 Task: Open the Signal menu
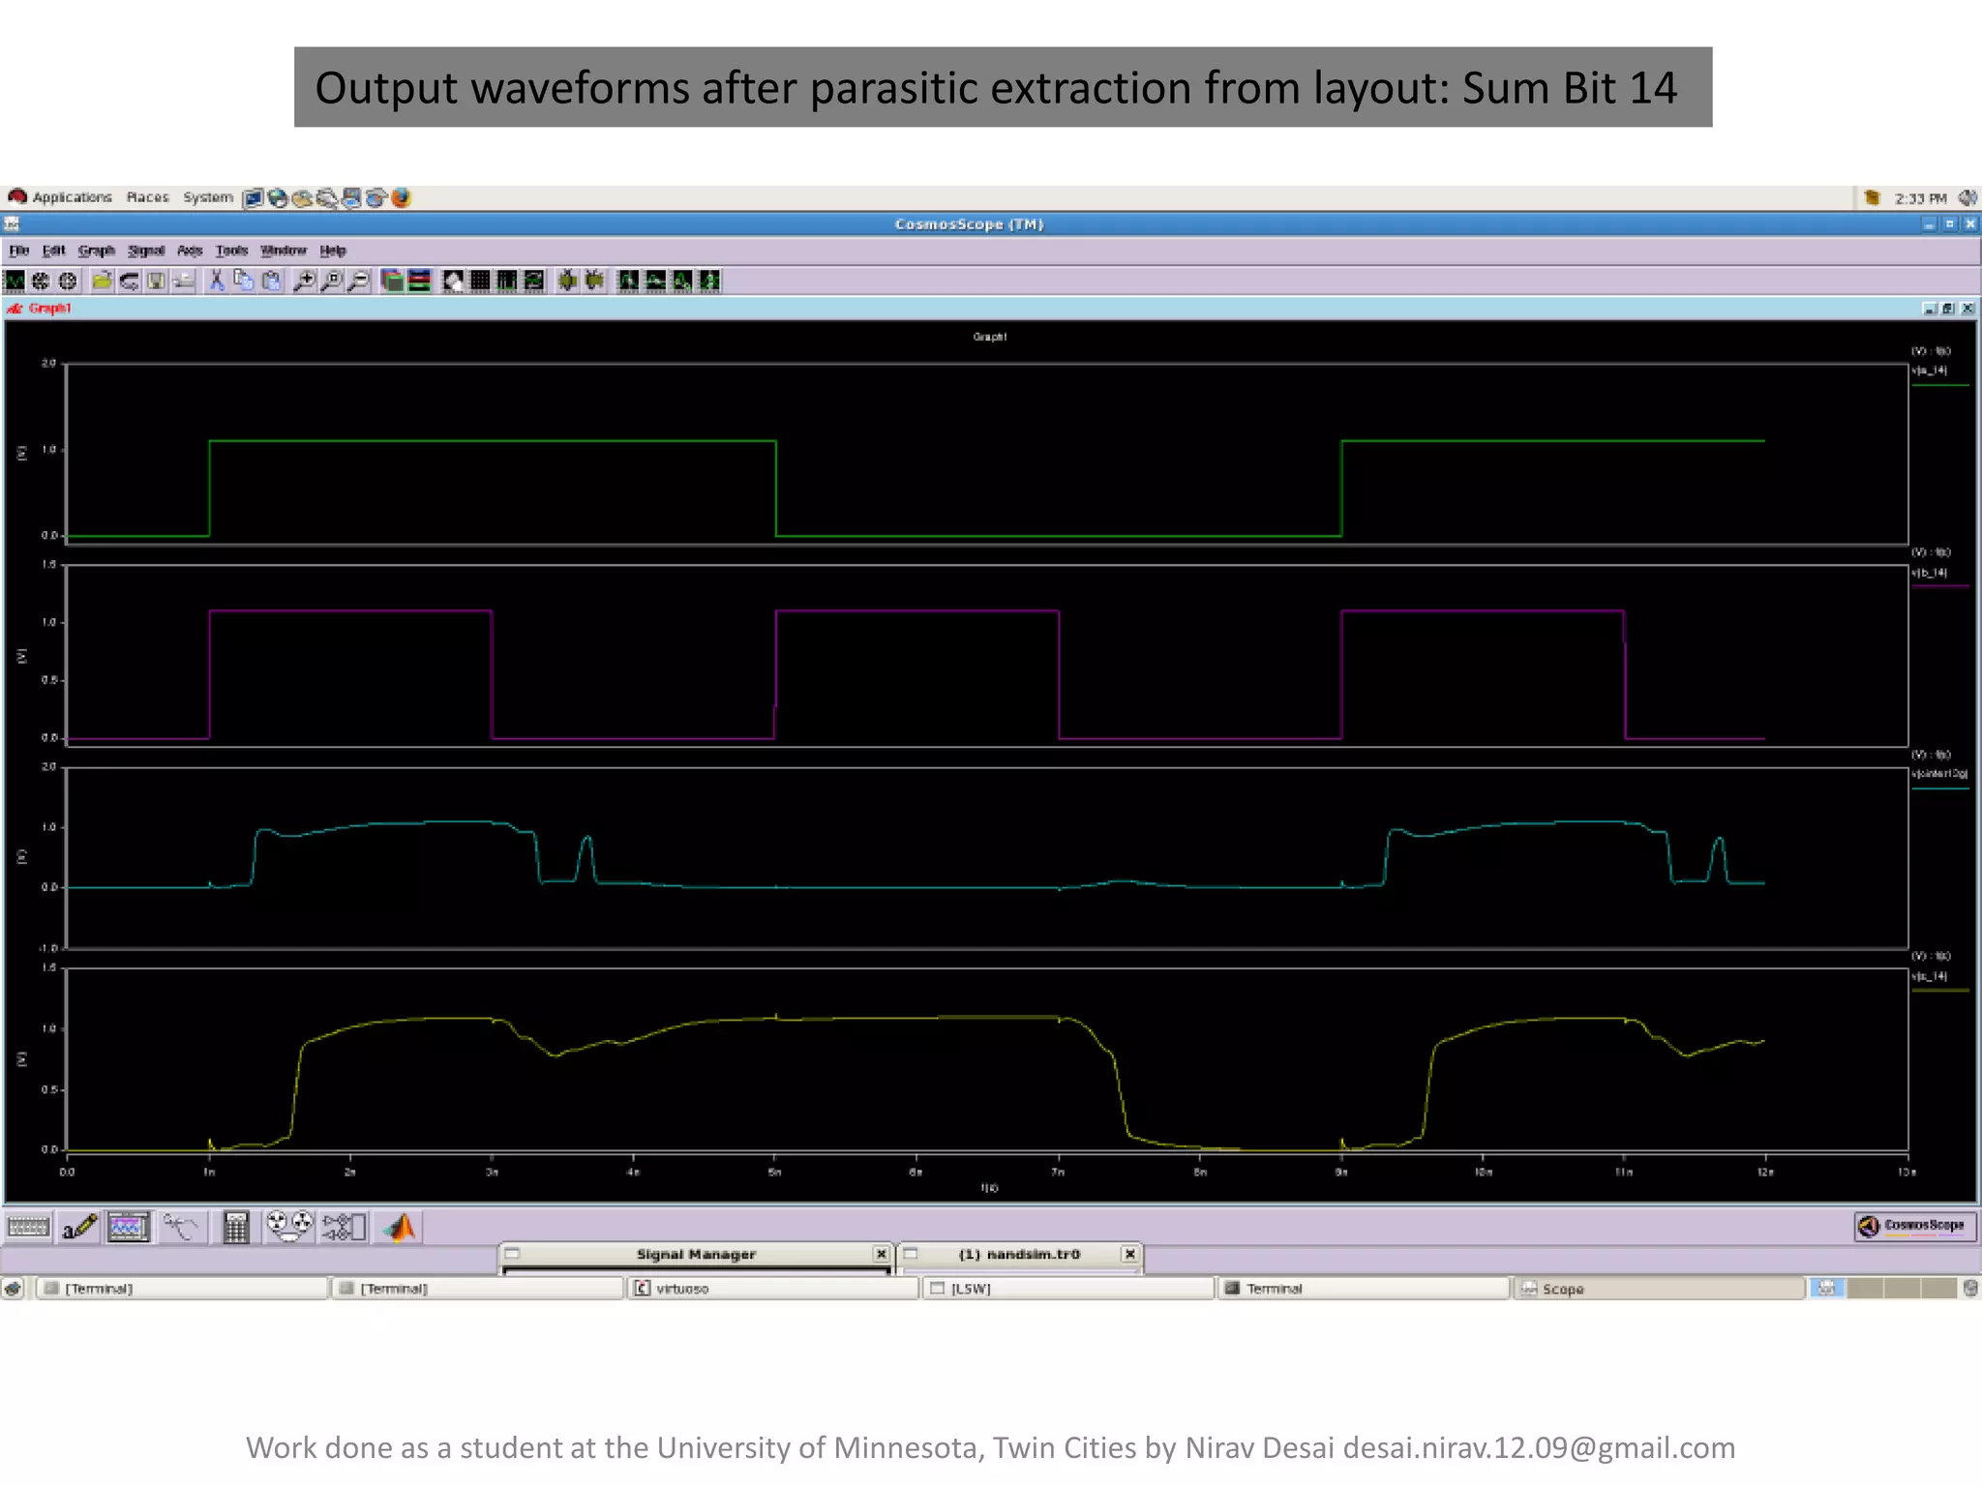click(146, 251)
